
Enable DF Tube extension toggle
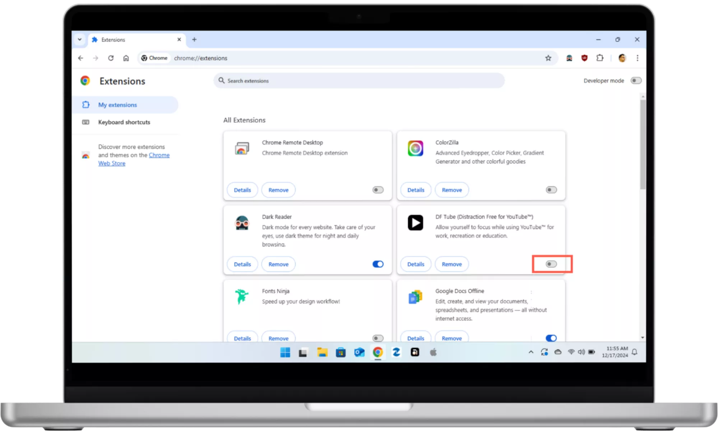[x=551, y=264]
